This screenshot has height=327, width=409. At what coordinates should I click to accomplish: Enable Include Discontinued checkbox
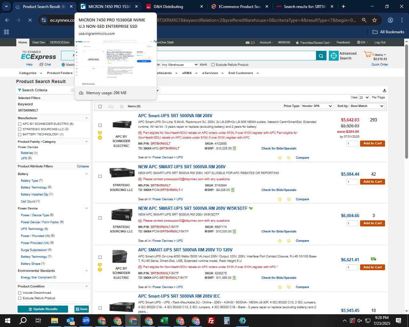[x=20, y=293]
